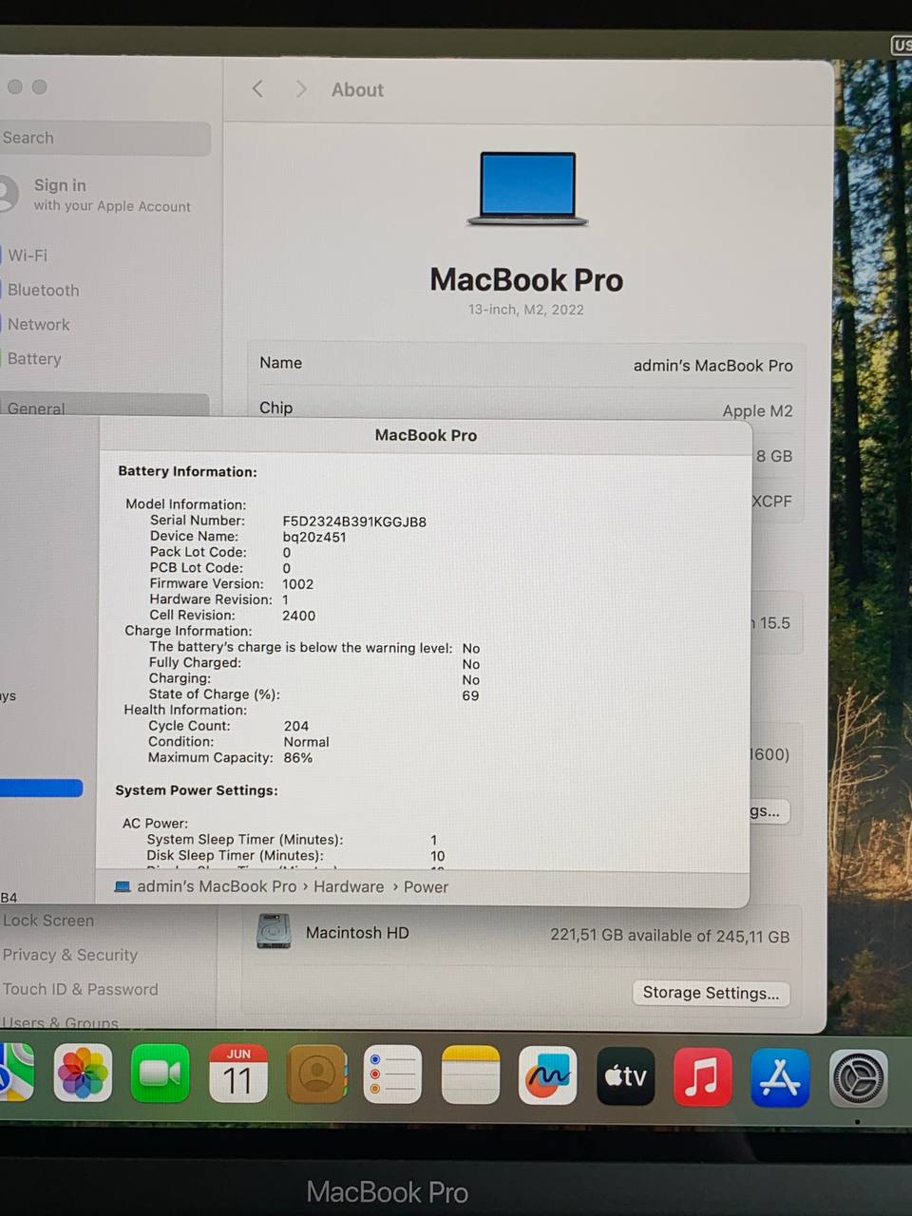
Task: Click the About title in Settings toolbar
Action: point(357,89)
